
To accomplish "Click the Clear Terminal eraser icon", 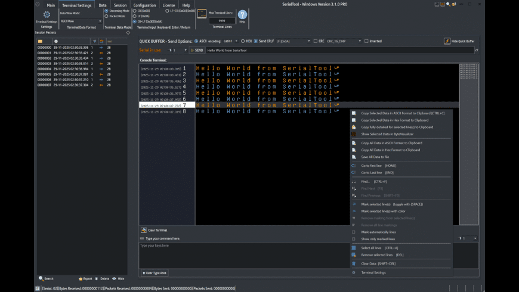I will [x=144, y=230].
